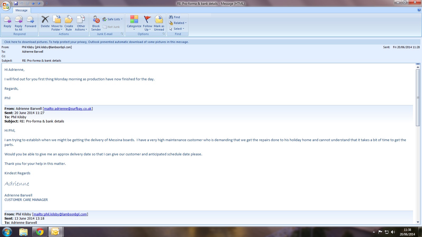This screenshot has width=422, height=237.
Task: Click the Hi Adrienne greeting line
Action: (x=15, y=70)
